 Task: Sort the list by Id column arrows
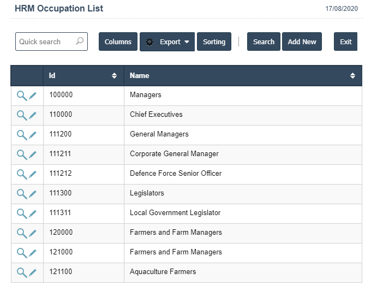coord(114,76)
